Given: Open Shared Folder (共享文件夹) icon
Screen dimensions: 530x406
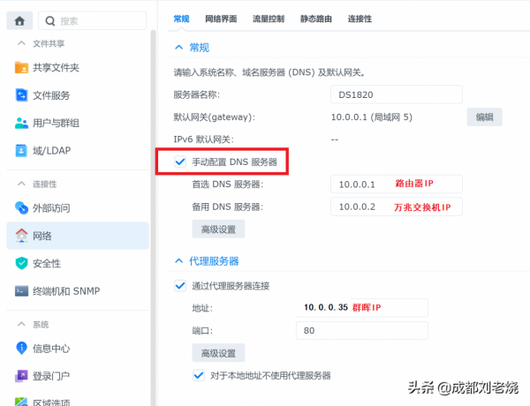Looking at the screenshot, I should (21, 68).
